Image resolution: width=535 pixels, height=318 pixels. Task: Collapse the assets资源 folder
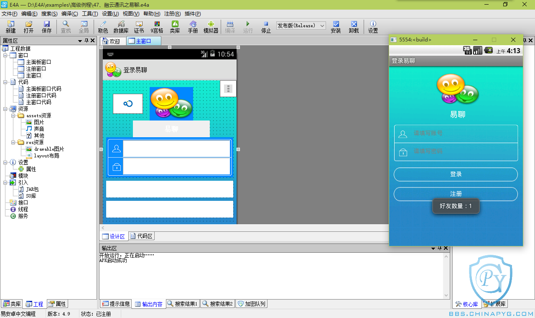13,115
